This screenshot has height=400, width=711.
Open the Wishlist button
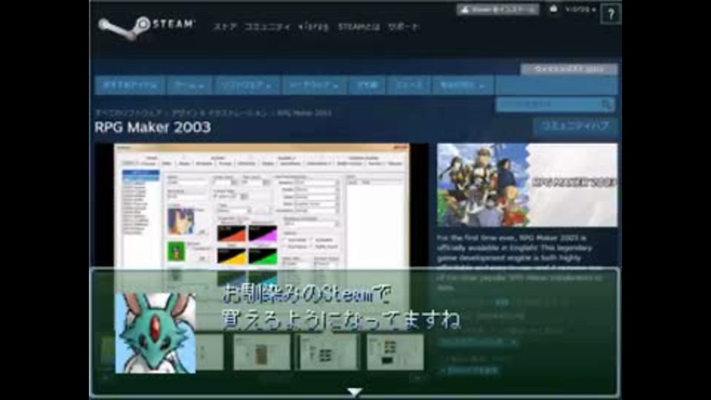(569, 70)
